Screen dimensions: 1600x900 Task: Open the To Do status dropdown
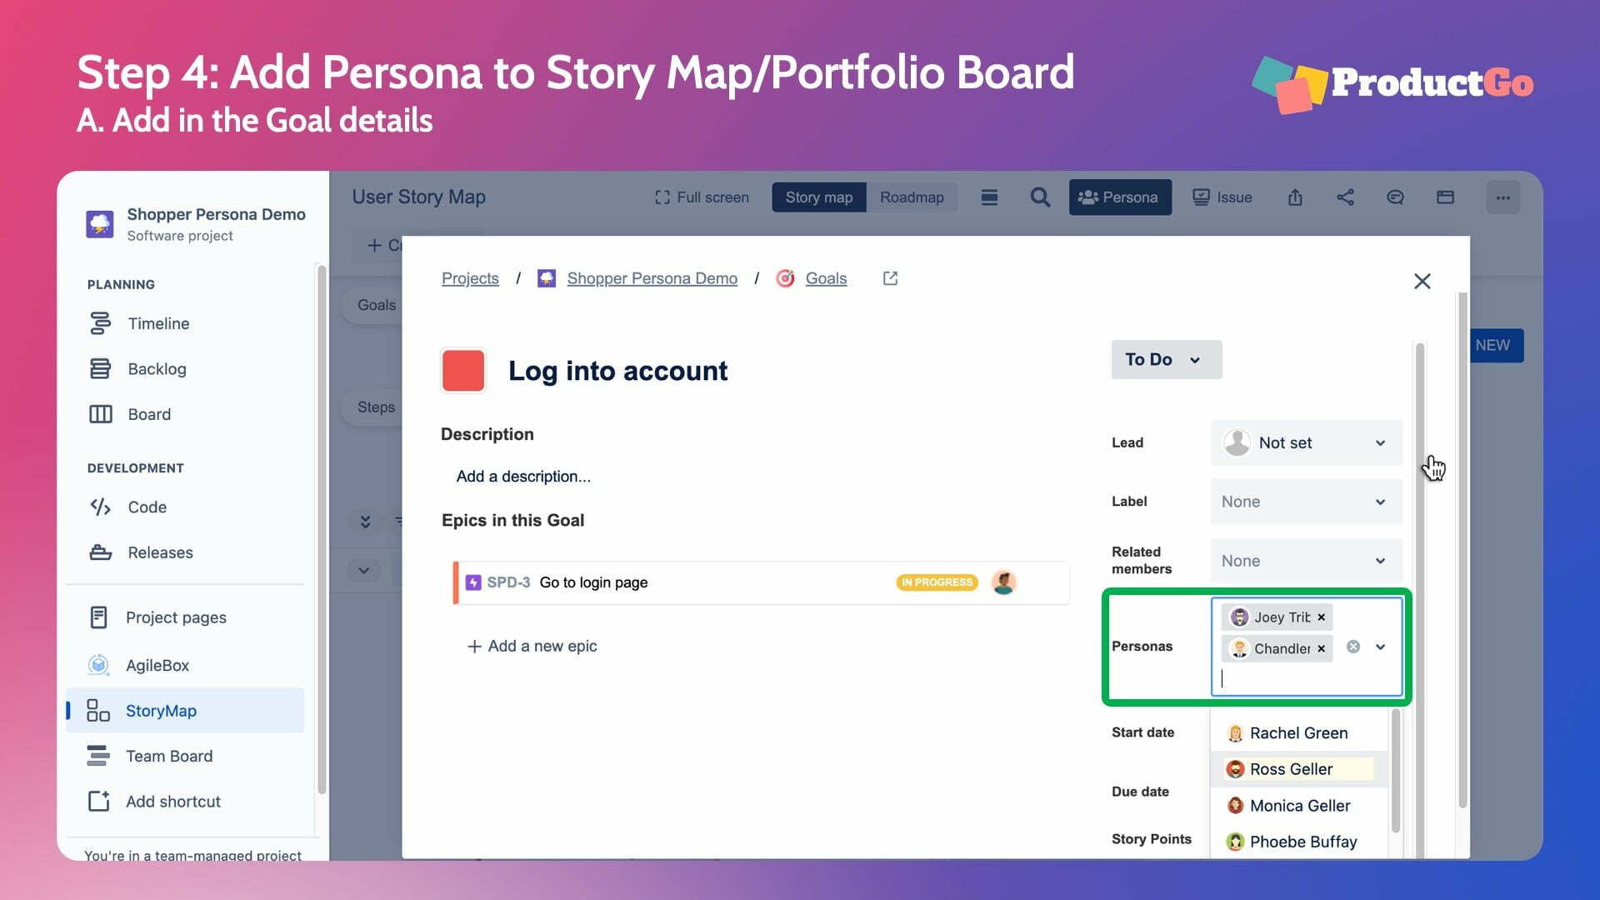(1167, 359)
